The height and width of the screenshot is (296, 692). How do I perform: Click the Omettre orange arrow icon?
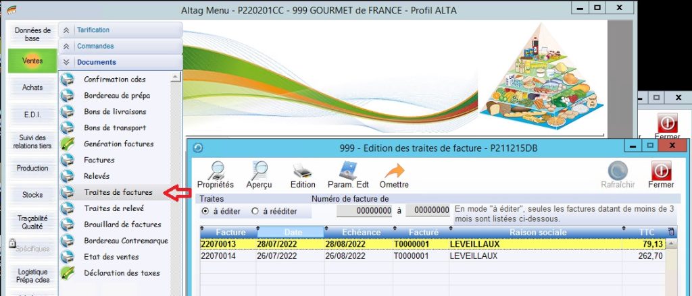[x=394, y=171]
